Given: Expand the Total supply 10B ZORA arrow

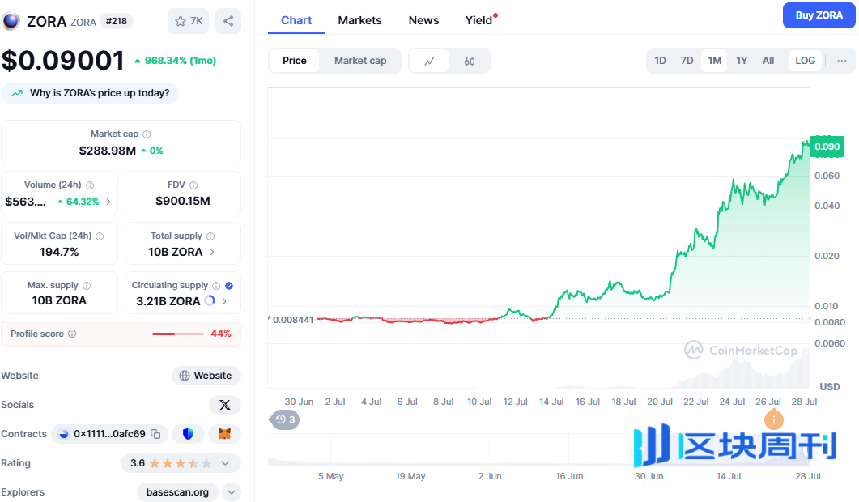Looking at the screenshot, I should point(212,252).
